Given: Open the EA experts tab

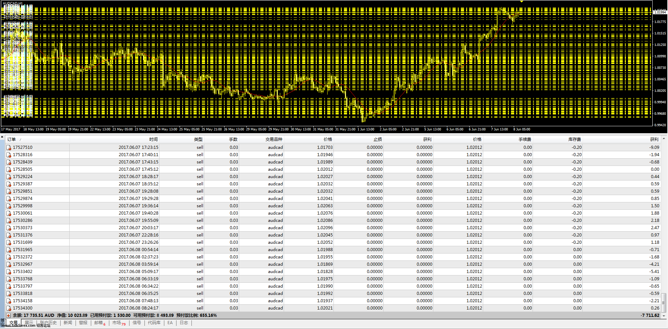Looking at the screenshot, I should [170, 323].
